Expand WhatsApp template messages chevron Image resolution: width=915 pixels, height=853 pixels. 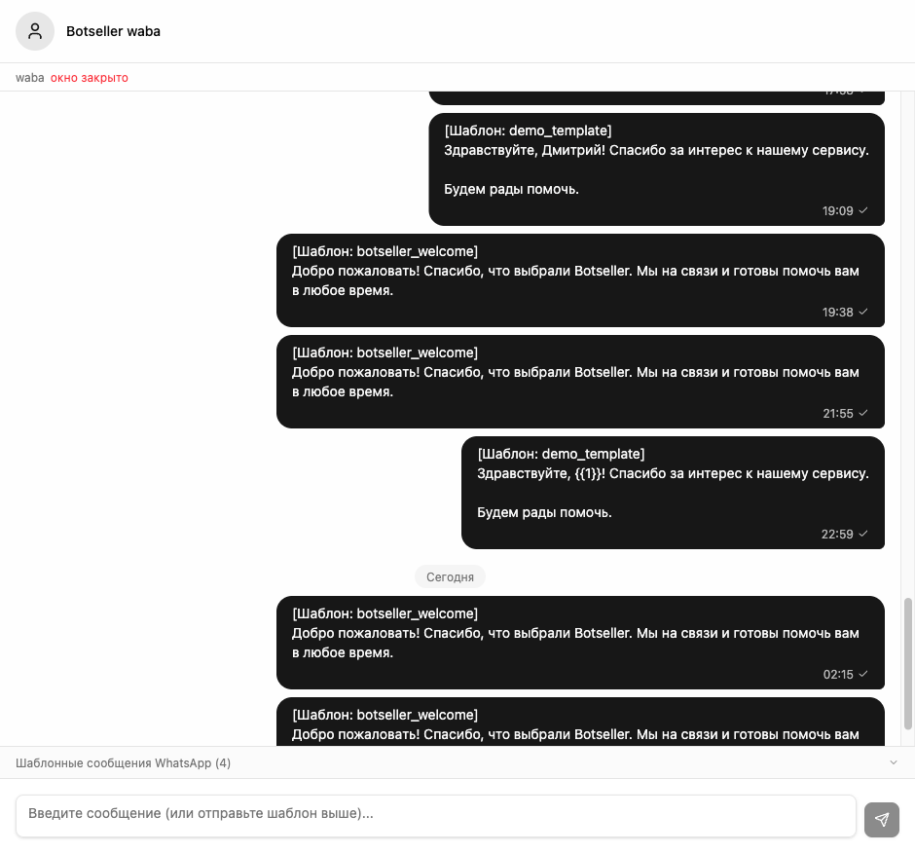[893, 762]
